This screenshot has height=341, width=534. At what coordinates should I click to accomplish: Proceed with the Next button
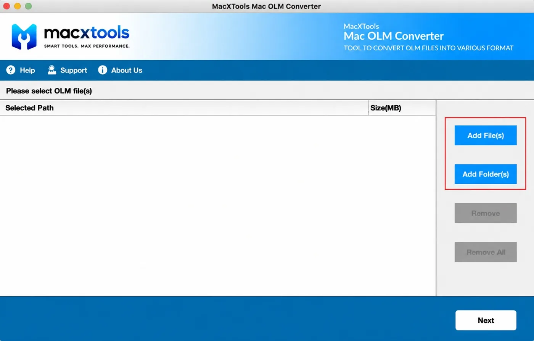[486, 320]
